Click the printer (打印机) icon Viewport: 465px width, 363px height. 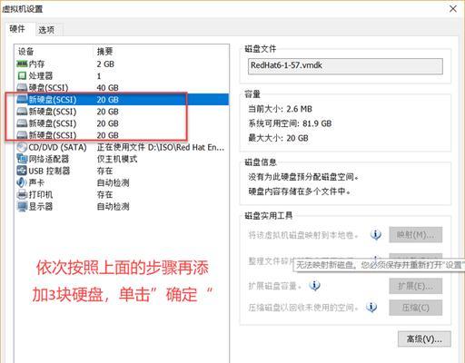tap(22, 194)
